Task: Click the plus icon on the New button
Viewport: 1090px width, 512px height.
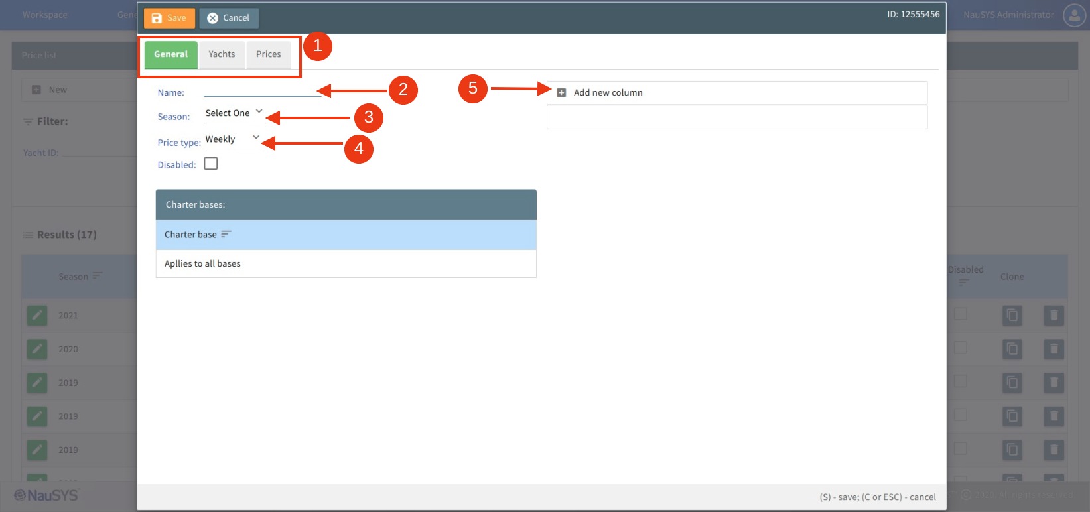Action: pos(36,90)
